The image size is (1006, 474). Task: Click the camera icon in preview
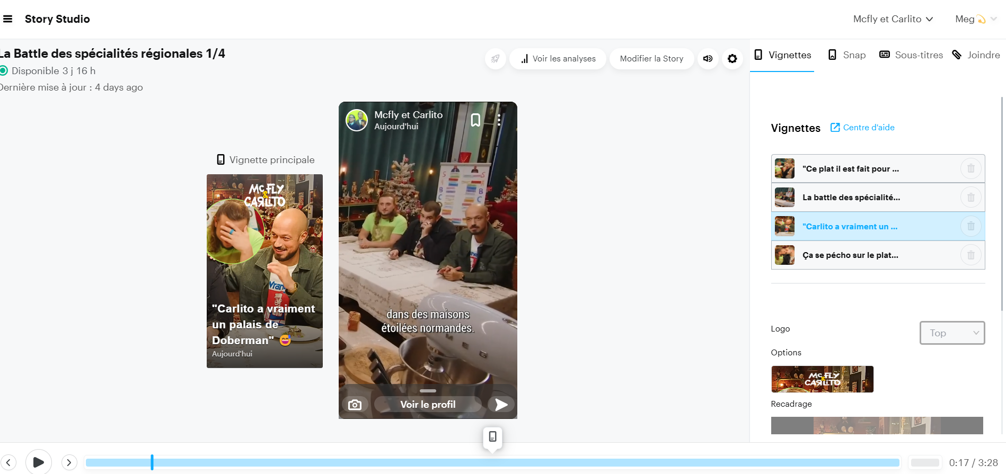pos(355,405)
